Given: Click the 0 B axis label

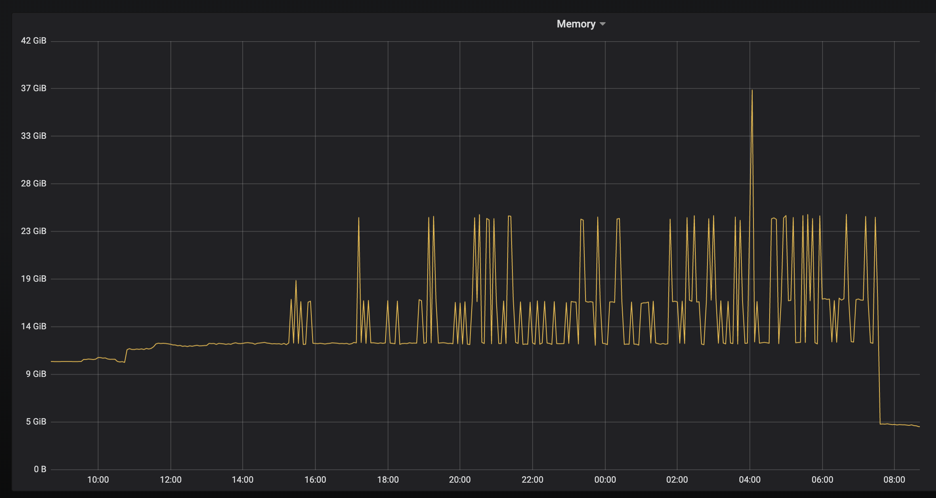Looking at the screenshot, I should click(x=41, y=469).
